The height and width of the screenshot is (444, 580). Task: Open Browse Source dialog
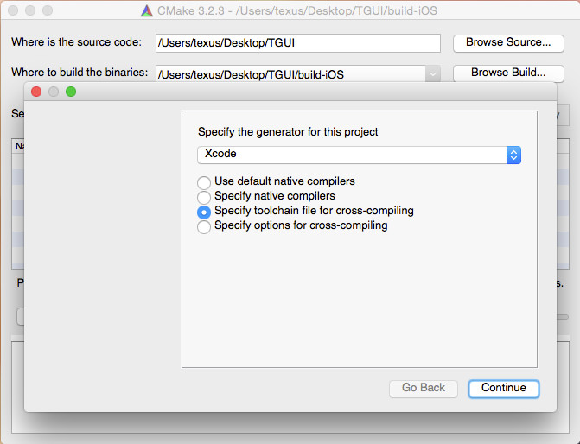click(x=508, y=43)
